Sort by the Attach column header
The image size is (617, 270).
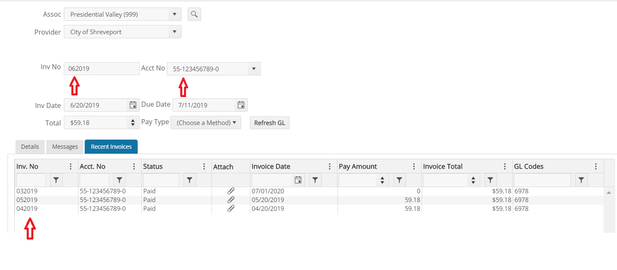(223, 167)
